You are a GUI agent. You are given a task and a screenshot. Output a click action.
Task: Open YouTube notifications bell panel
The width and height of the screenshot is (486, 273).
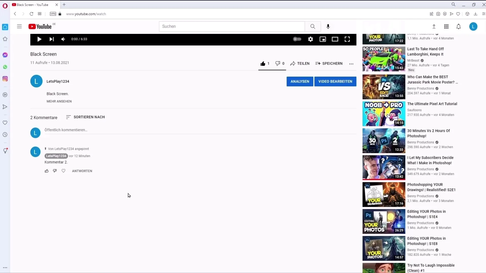459,26
